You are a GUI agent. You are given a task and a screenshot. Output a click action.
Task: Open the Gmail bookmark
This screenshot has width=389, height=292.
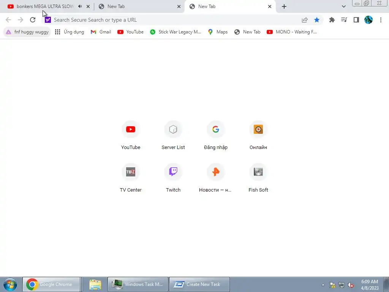click(x=101, y=32)
